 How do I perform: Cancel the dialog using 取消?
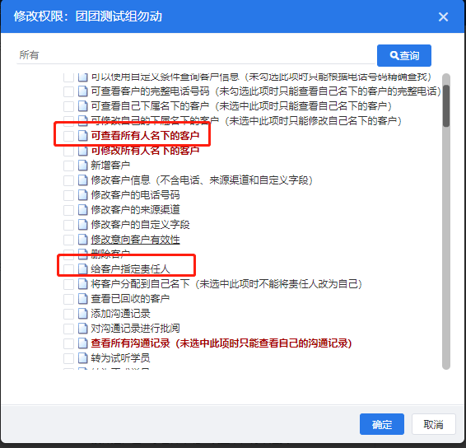[x=434, y=424]
